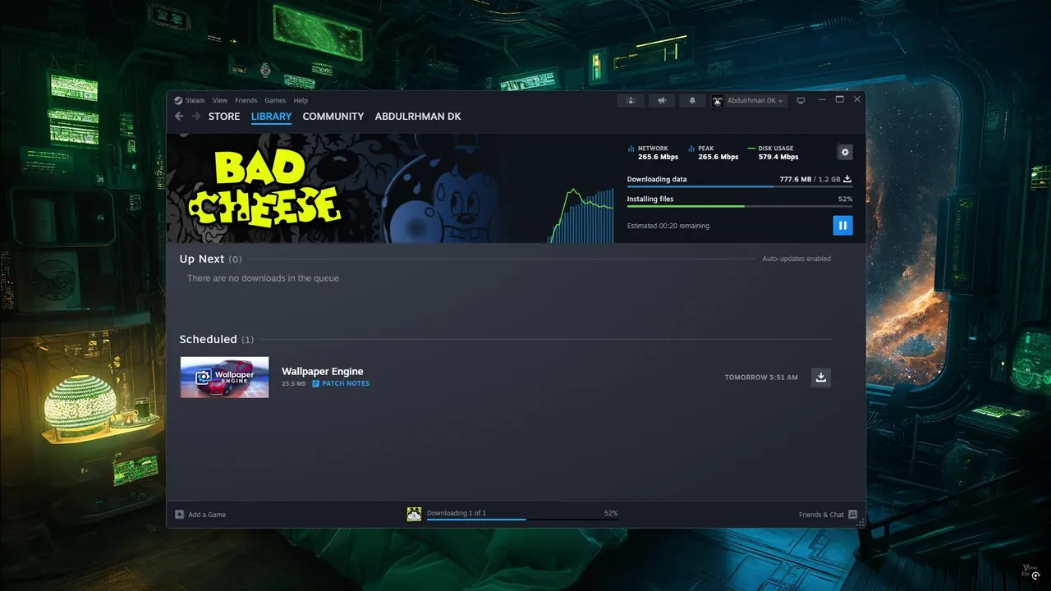This screenshot has width=1051, height=591.
Task: Click the profile avatar picture
Action: (x=718, y=101)
